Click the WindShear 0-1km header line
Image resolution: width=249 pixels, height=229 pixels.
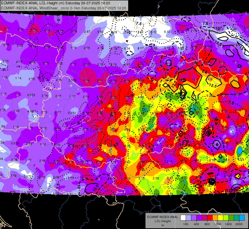64,8
